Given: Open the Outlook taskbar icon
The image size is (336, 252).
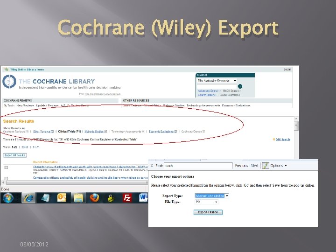Looking at the screenshot, I should click(62, 197).
